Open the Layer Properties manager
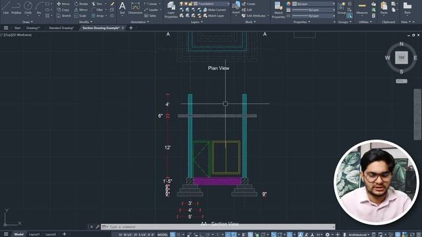422x237 pixels. [x=171, y=10]
